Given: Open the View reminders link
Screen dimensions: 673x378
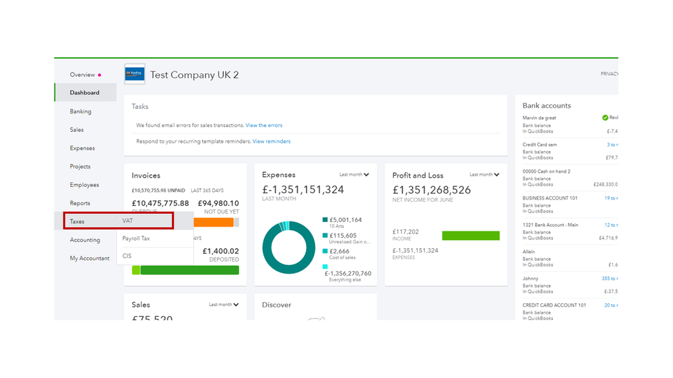Looking at the screenshot, I should pos(271,141).
